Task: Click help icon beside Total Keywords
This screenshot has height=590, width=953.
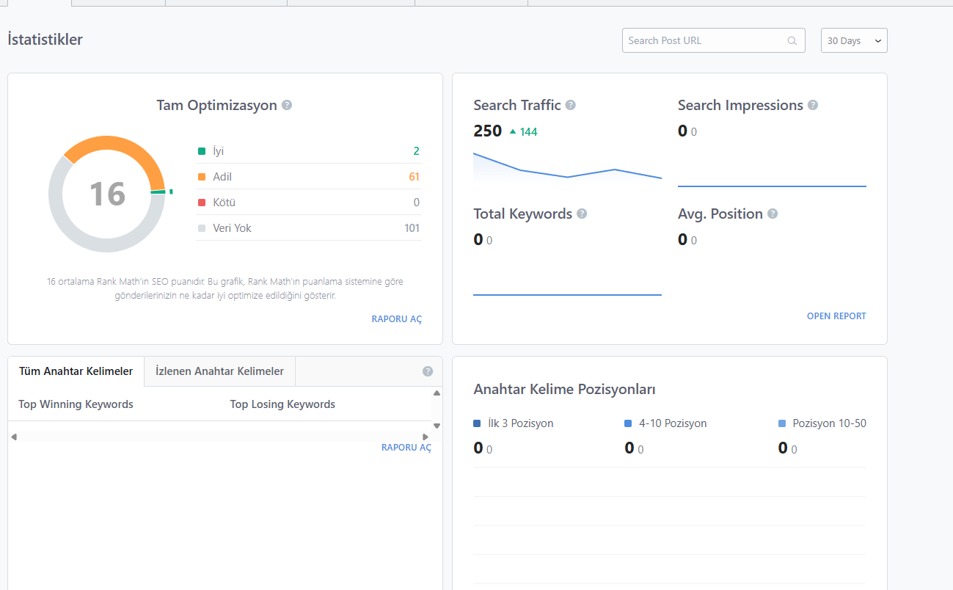Action: (582, 214)
